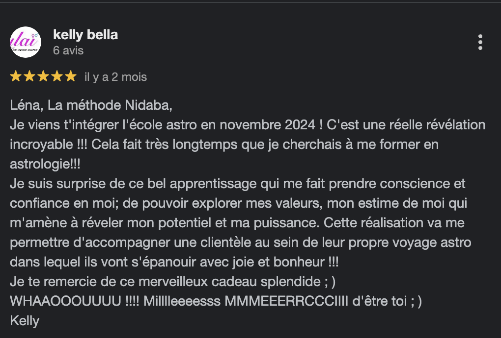501x338 pixels.
Task: Click kelly bella's profile avatar
Action: coord(25,42)
